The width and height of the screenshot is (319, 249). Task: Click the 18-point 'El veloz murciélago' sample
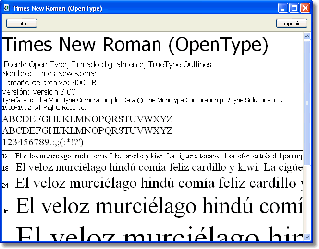pyautogui.click(x=159, y=167)
